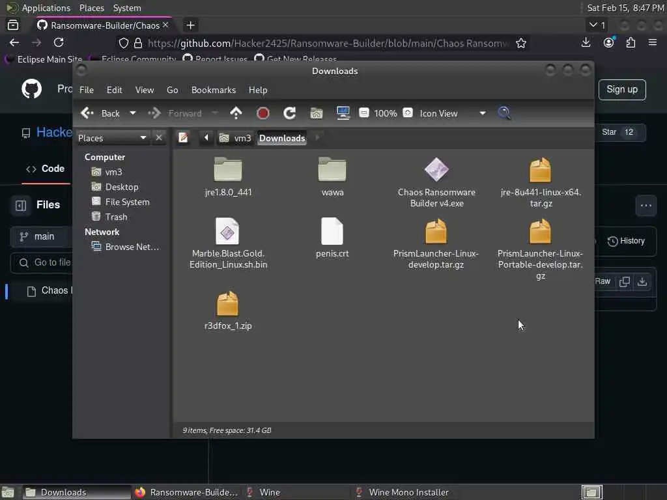Open Firefox hamburger application menu

pyautogui.click(x=653, y=42)
